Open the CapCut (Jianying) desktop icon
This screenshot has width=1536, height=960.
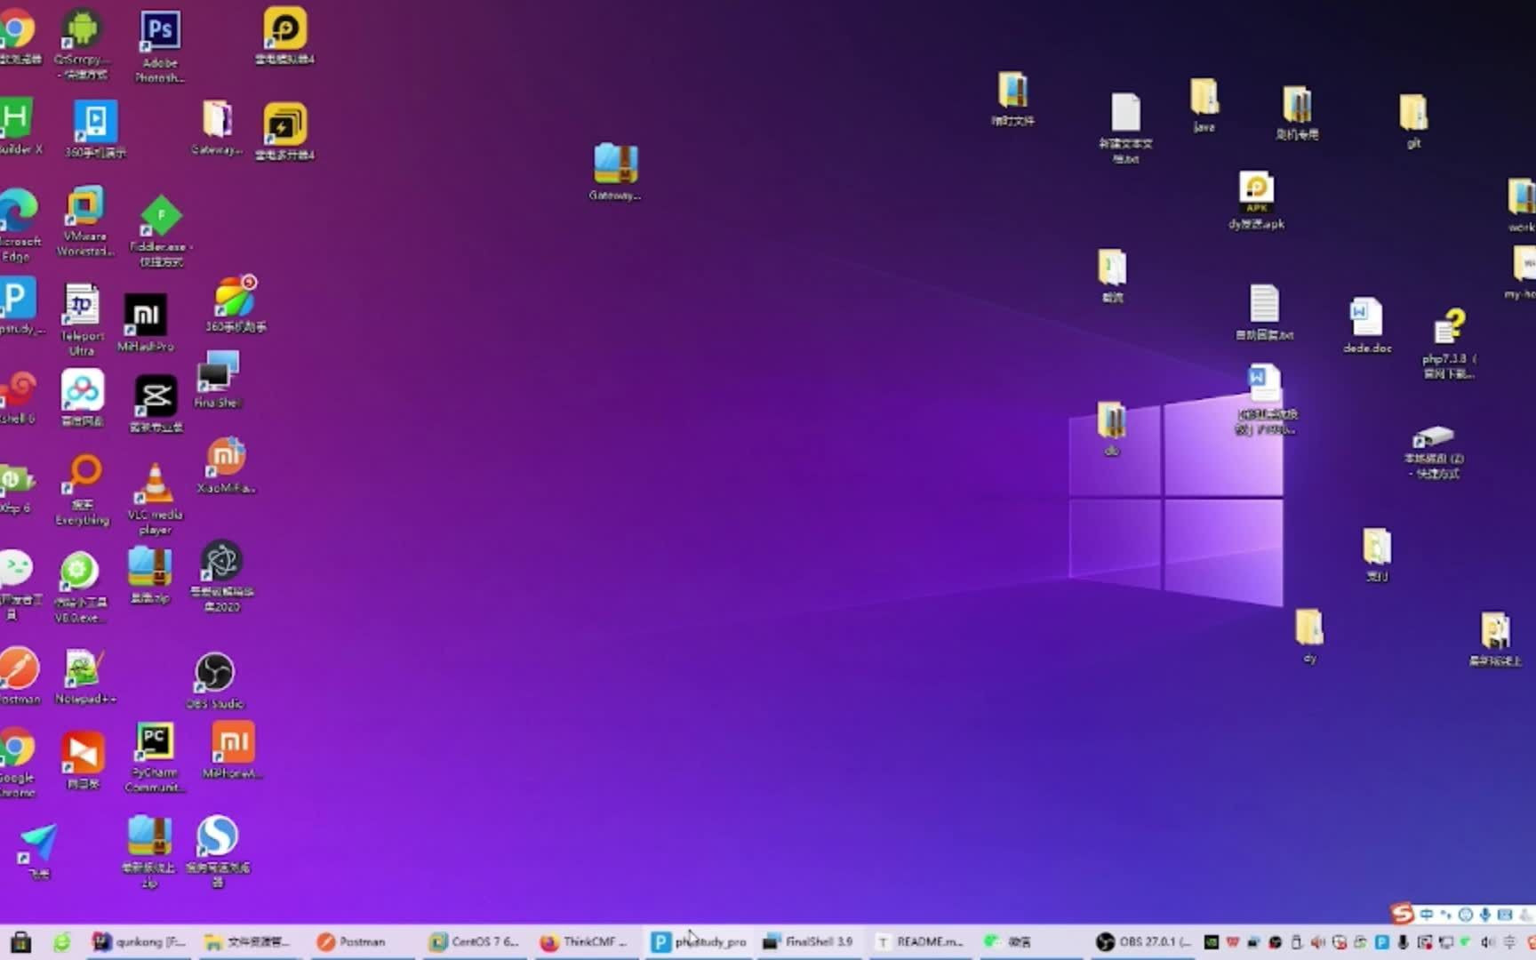[156, 404]
